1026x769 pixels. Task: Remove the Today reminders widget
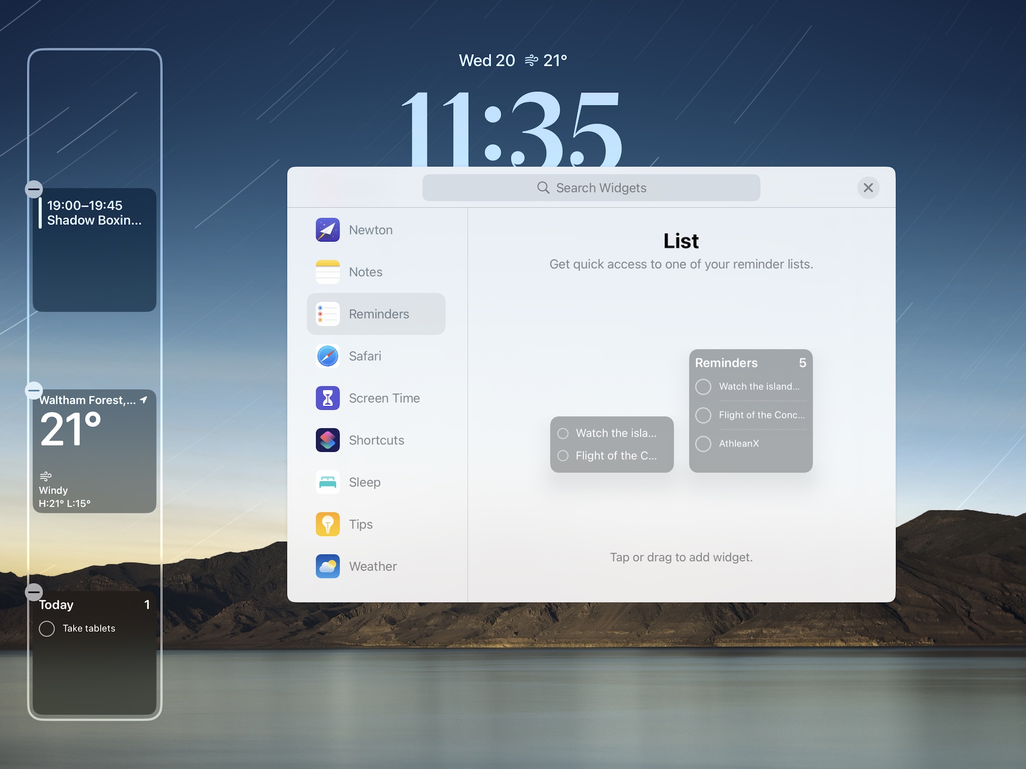coord(34,592)
